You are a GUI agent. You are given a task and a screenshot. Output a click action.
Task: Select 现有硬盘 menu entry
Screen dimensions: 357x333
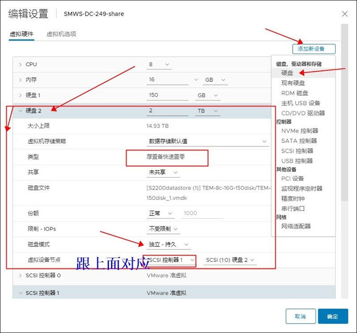tap(293, 83)
